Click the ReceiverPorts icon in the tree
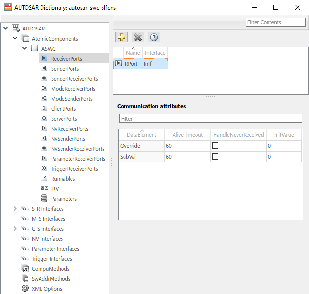 point(44,58)
